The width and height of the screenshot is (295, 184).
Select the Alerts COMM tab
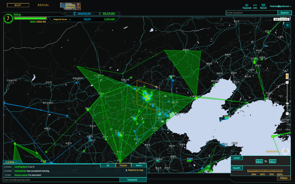(139, 165)
